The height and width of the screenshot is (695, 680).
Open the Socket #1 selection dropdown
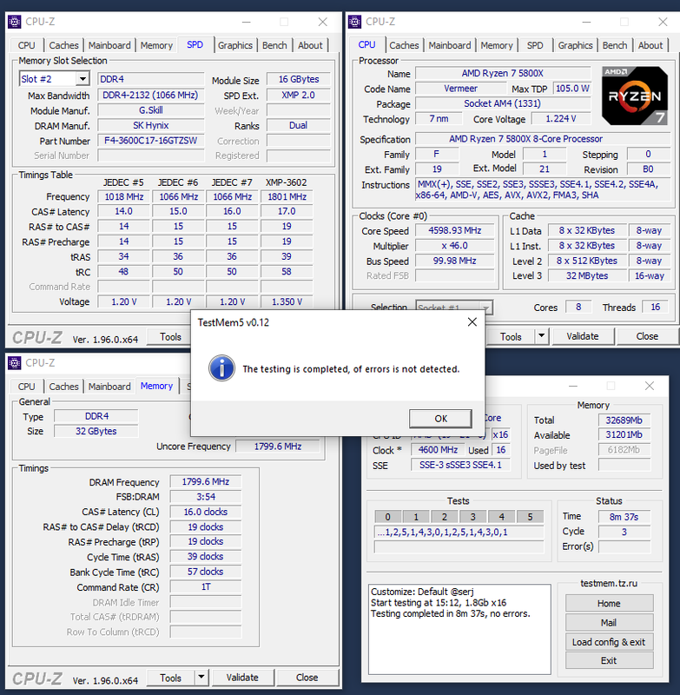click(x=485, y=308)
